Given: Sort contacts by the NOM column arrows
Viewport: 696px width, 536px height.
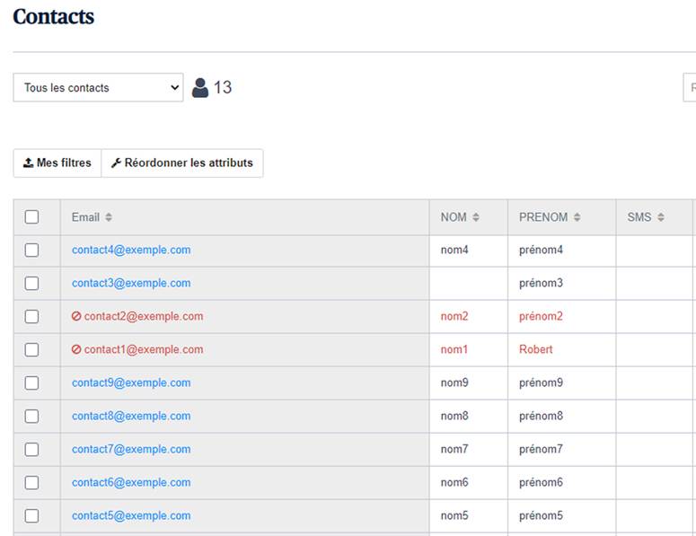Looking at the screenshot, I should tap(476, 217).
